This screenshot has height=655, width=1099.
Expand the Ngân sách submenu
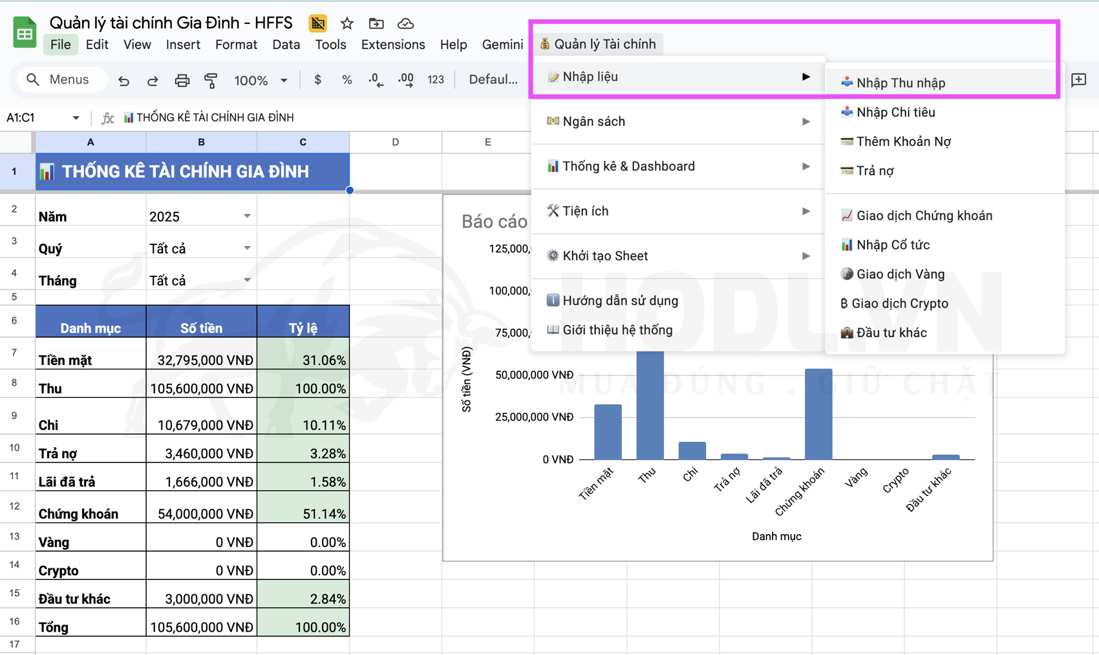click(x=677, y=121)
